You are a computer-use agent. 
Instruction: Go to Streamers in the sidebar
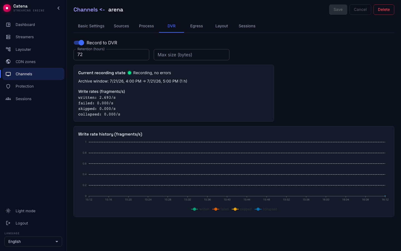(x=33, y=37)
